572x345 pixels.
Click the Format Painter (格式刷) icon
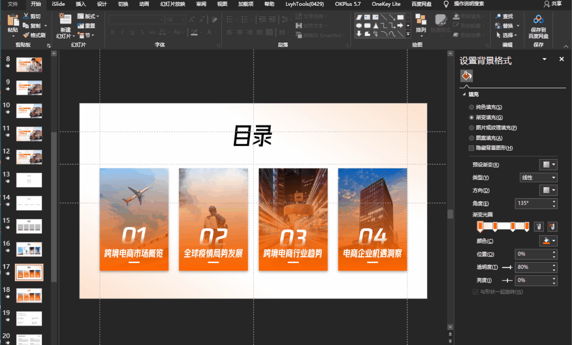point(26,35)
